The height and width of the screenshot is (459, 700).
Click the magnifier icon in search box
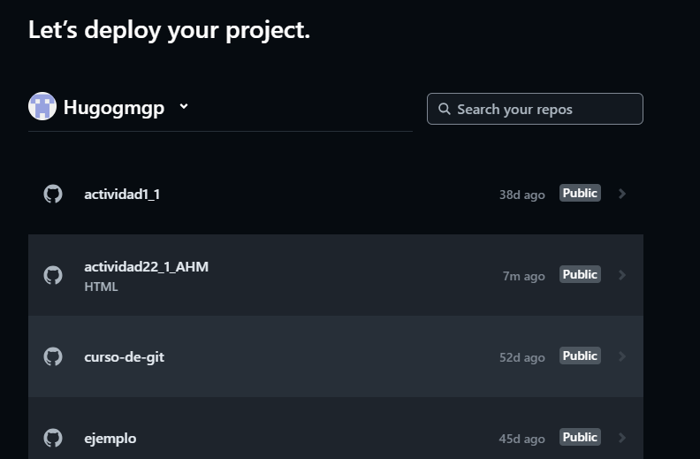[445, 110]
